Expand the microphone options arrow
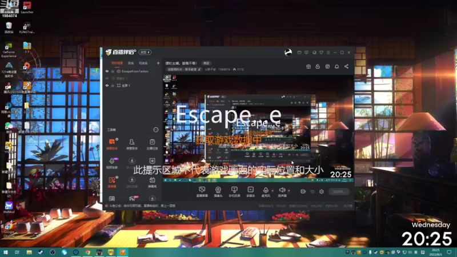457x257 pixels. [x=272, y=191]
